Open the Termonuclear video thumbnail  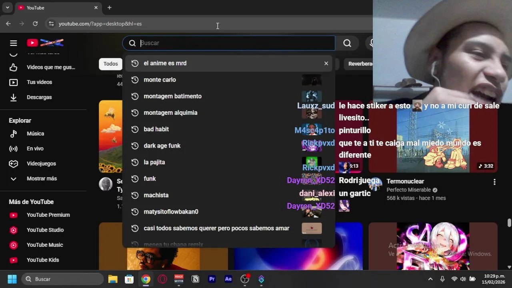pos(433,136)
